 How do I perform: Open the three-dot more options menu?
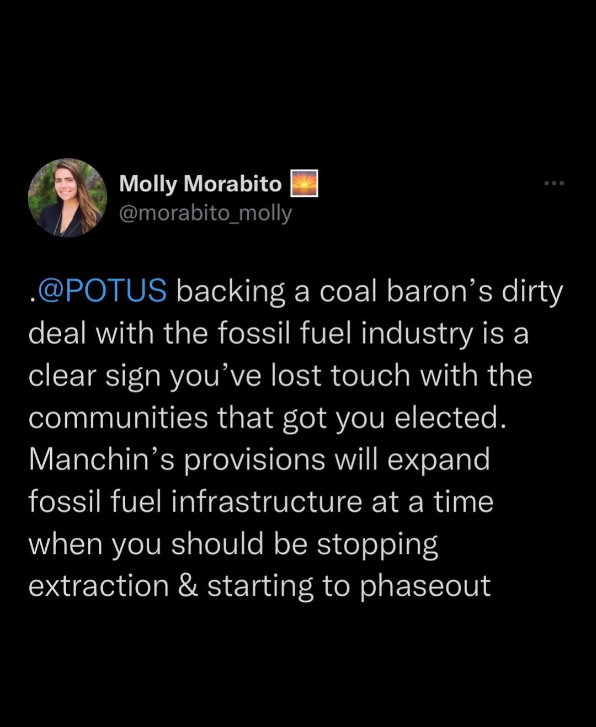[554, 183]
